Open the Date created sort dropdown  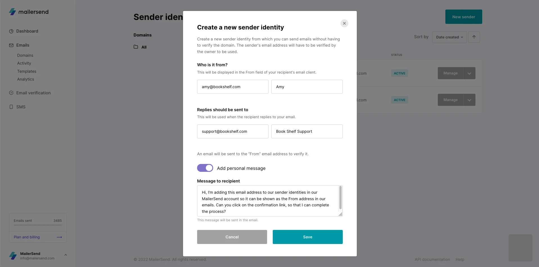point(449,37)
